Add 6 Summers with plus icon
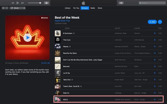Image resolution: width=167 pixels, height=104 pixels. [155, 33]
